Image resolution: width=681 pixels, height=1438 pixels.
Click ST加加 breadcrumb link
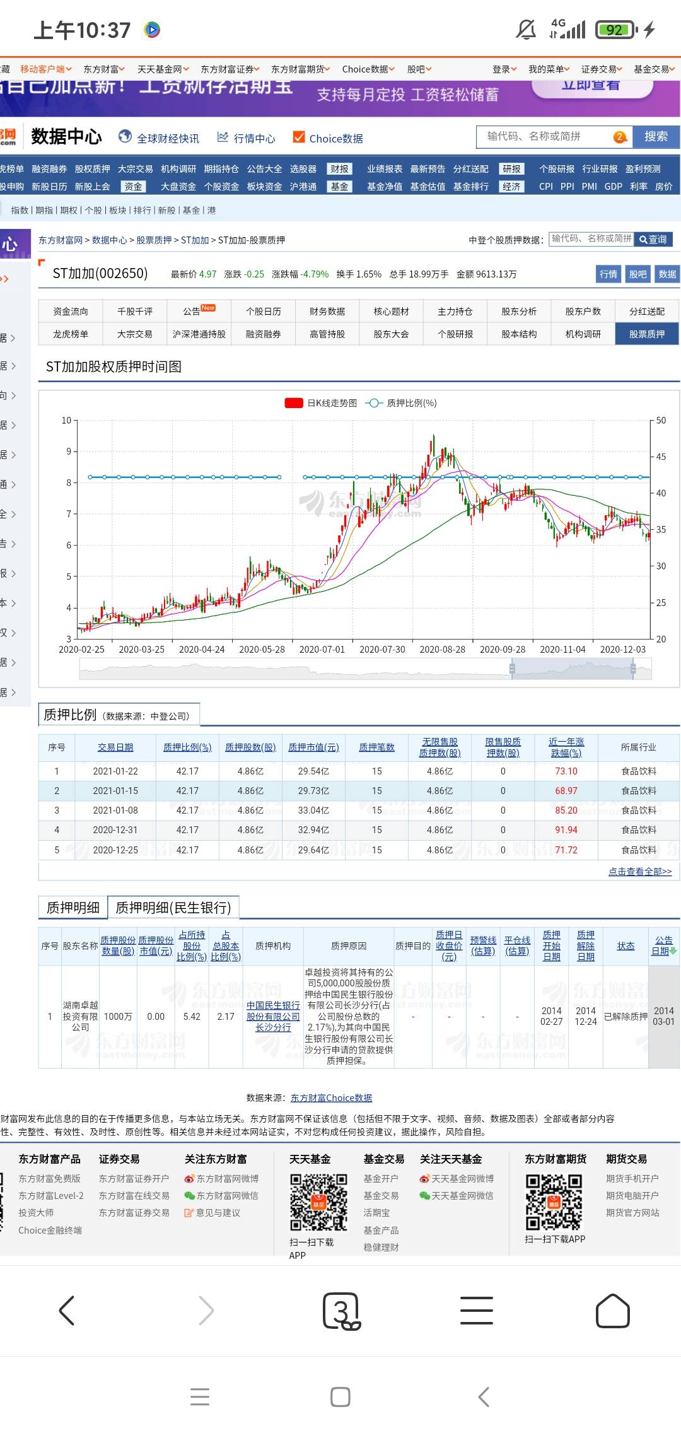click(x=195, y=240)
